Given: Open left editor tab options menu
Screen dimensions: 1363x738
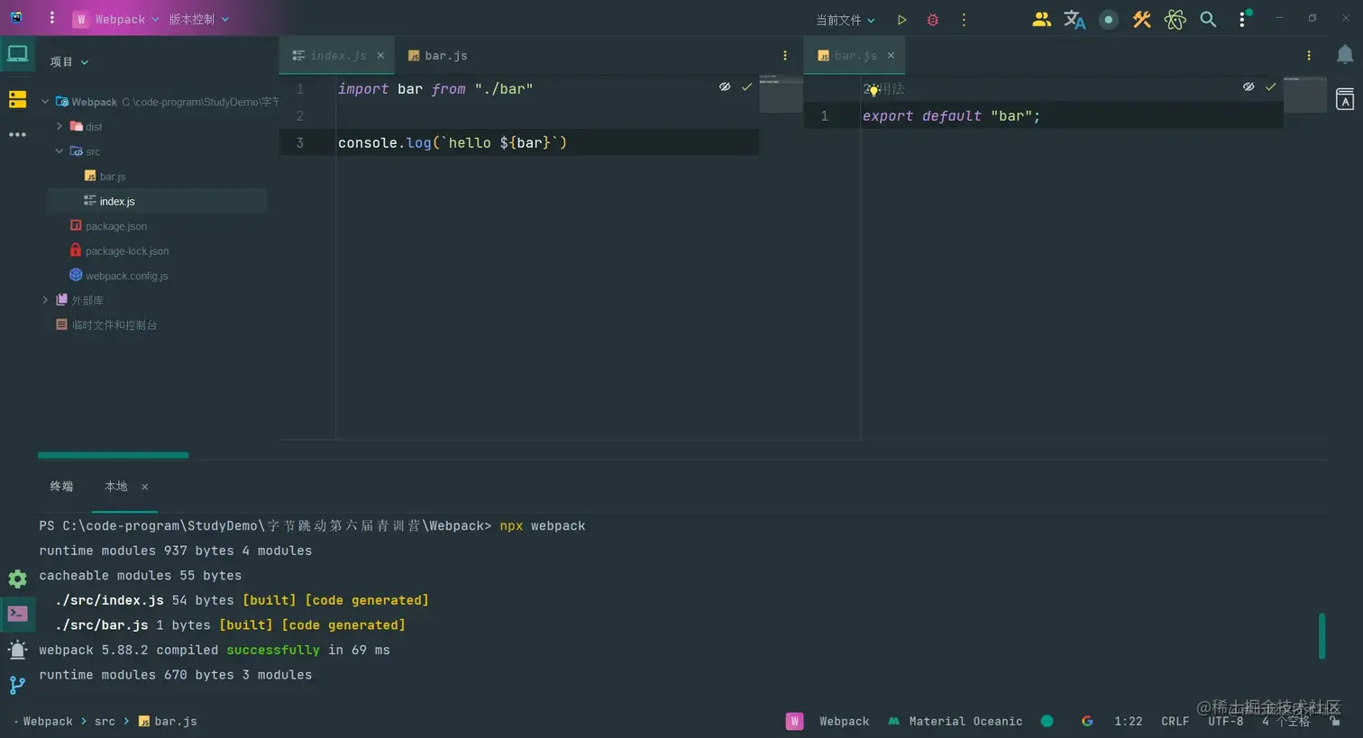Looking at the screenshot, I should tap(784, 56).
